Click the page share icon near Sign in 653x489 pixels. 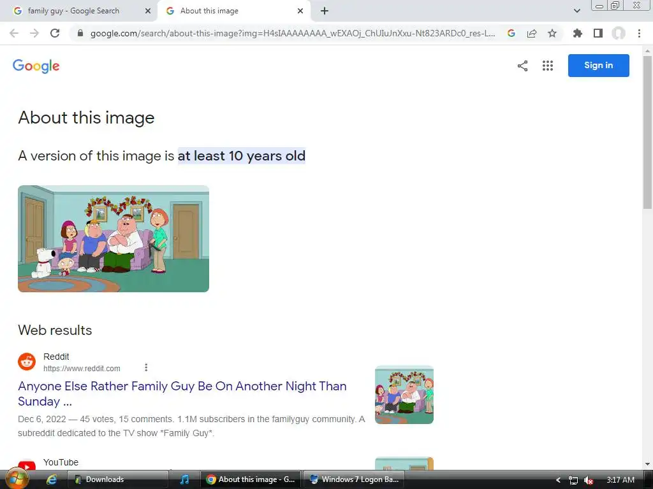click(x=523, y=66)
